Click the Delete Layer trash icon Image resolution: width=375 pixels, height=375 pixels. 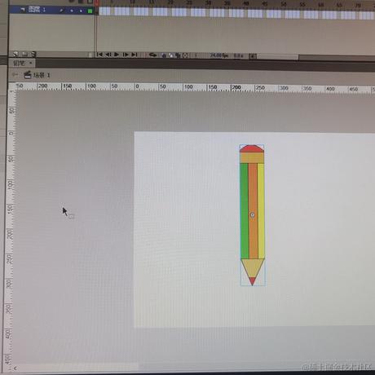tap(33, 55)
